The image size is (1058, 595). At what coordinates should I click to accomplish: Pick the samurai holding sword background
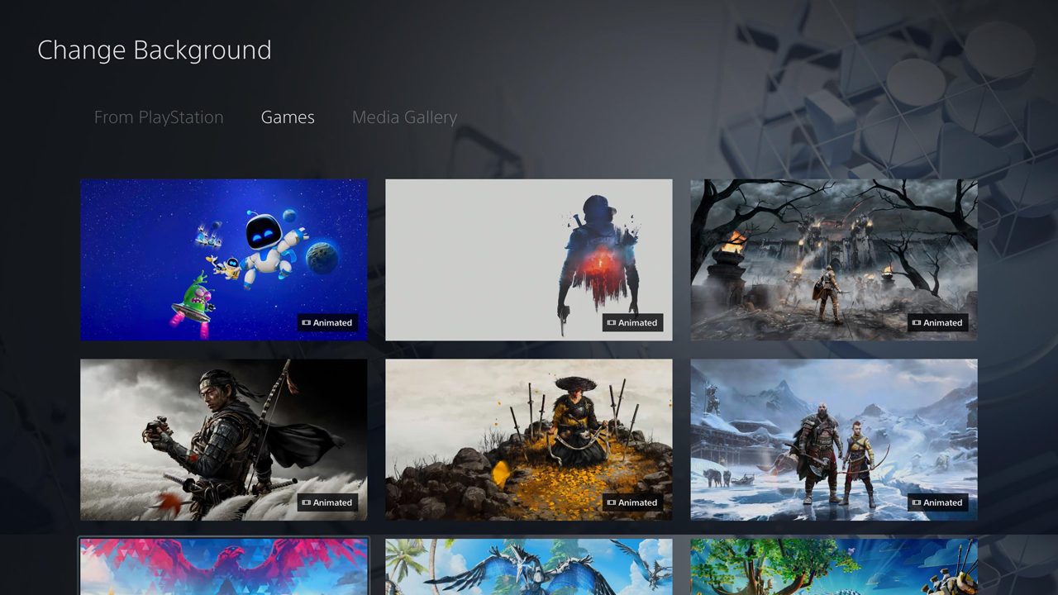coord(223,440)
